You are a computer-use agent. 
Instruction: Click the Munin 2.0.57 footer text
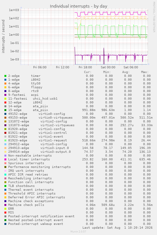click(78, 232)
